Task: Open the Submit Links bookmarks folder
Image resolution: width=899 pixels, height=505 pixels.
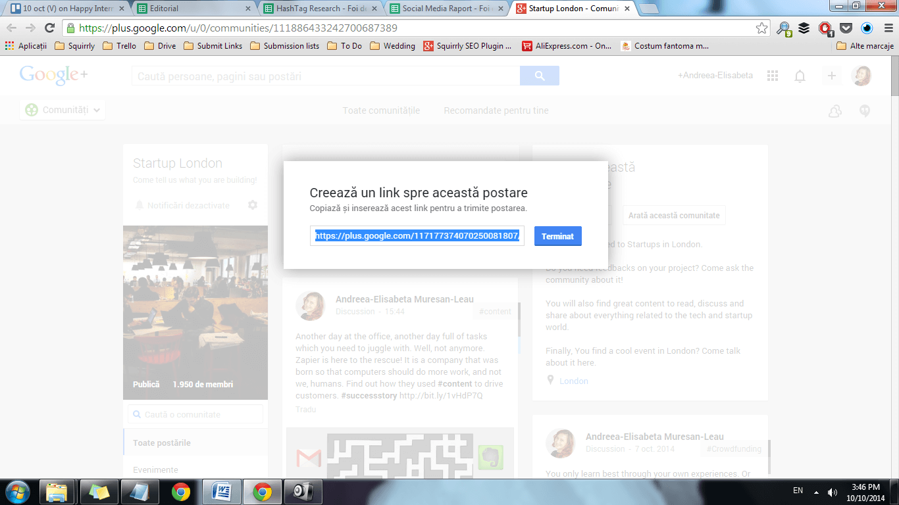Action: [x=213, y=46]
